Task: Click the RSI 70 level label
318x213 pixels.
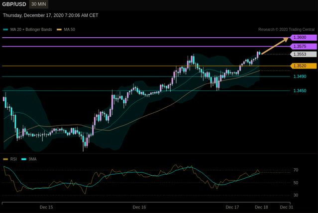Action: tap(296, 170)
